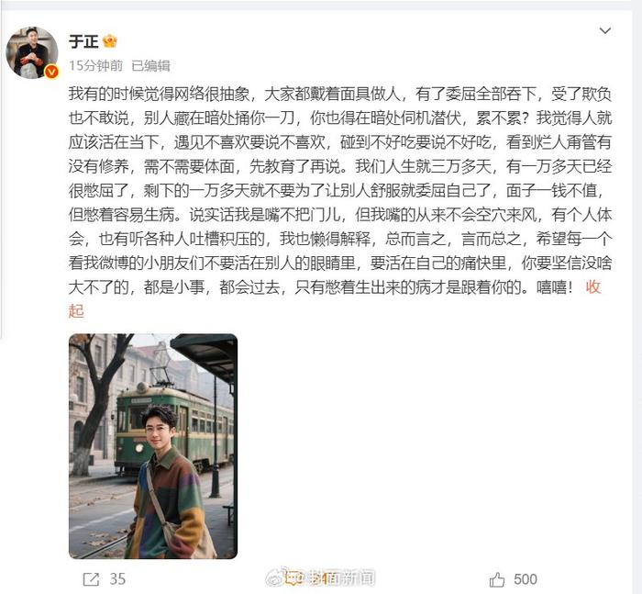Click the 15分钟前 timestamp
This screenshot has width=642, height=594.
pyautogui.click(x=95, y=65)
